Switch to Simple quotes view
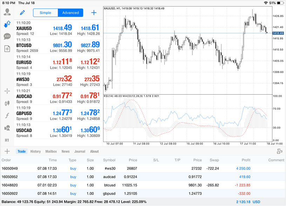Viewport: 286px width, 206px height. [x=46, y=13]
